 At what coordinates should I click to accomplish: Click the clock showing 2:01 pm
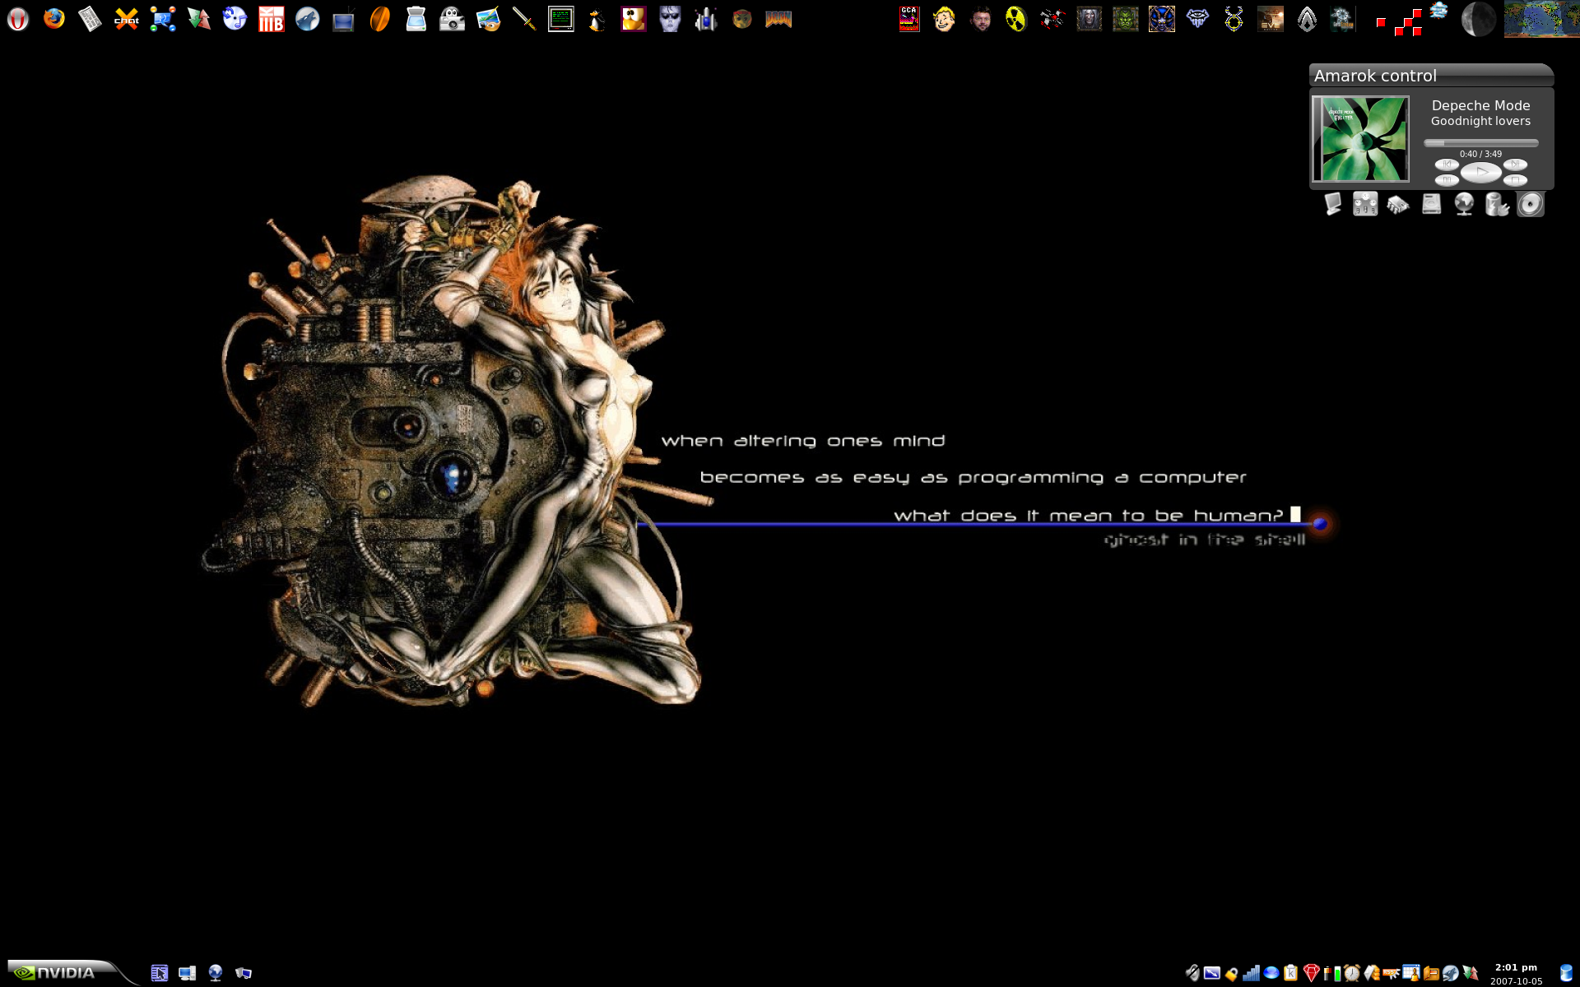click(1516, 967)
